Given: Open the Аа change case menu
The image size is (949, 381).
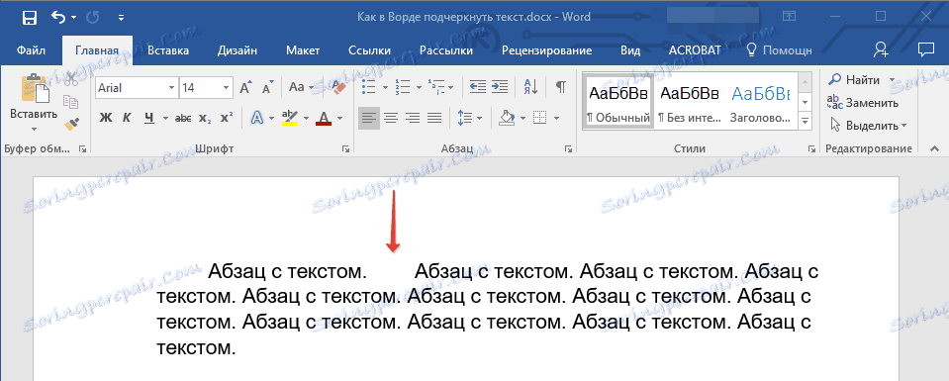Looking at the screenshot, I should pos(301,87).
